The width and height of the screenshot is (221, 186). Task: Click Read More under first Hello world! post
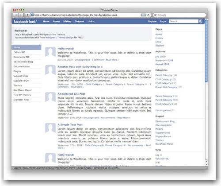click(112, 60)
